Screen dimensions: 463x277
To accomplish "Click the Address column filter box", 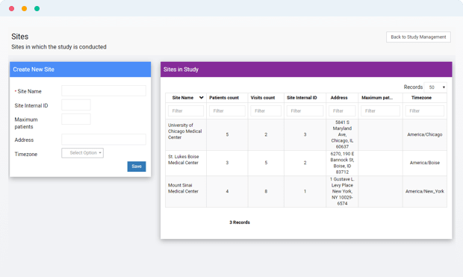I will [342, 111].
